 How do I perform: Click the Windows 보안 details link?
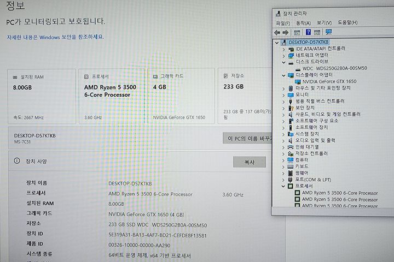coord(55,37)
